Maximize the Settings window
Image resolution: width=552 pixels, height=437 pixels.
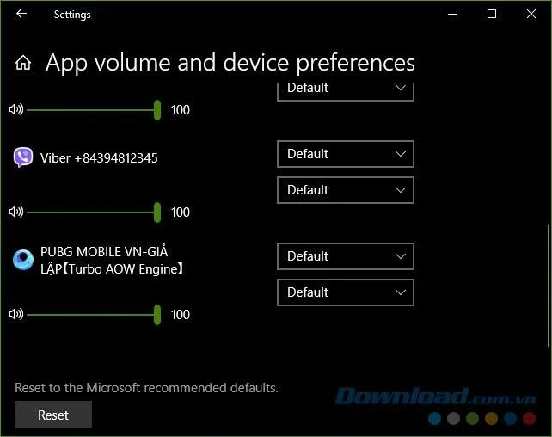[492, 14]
